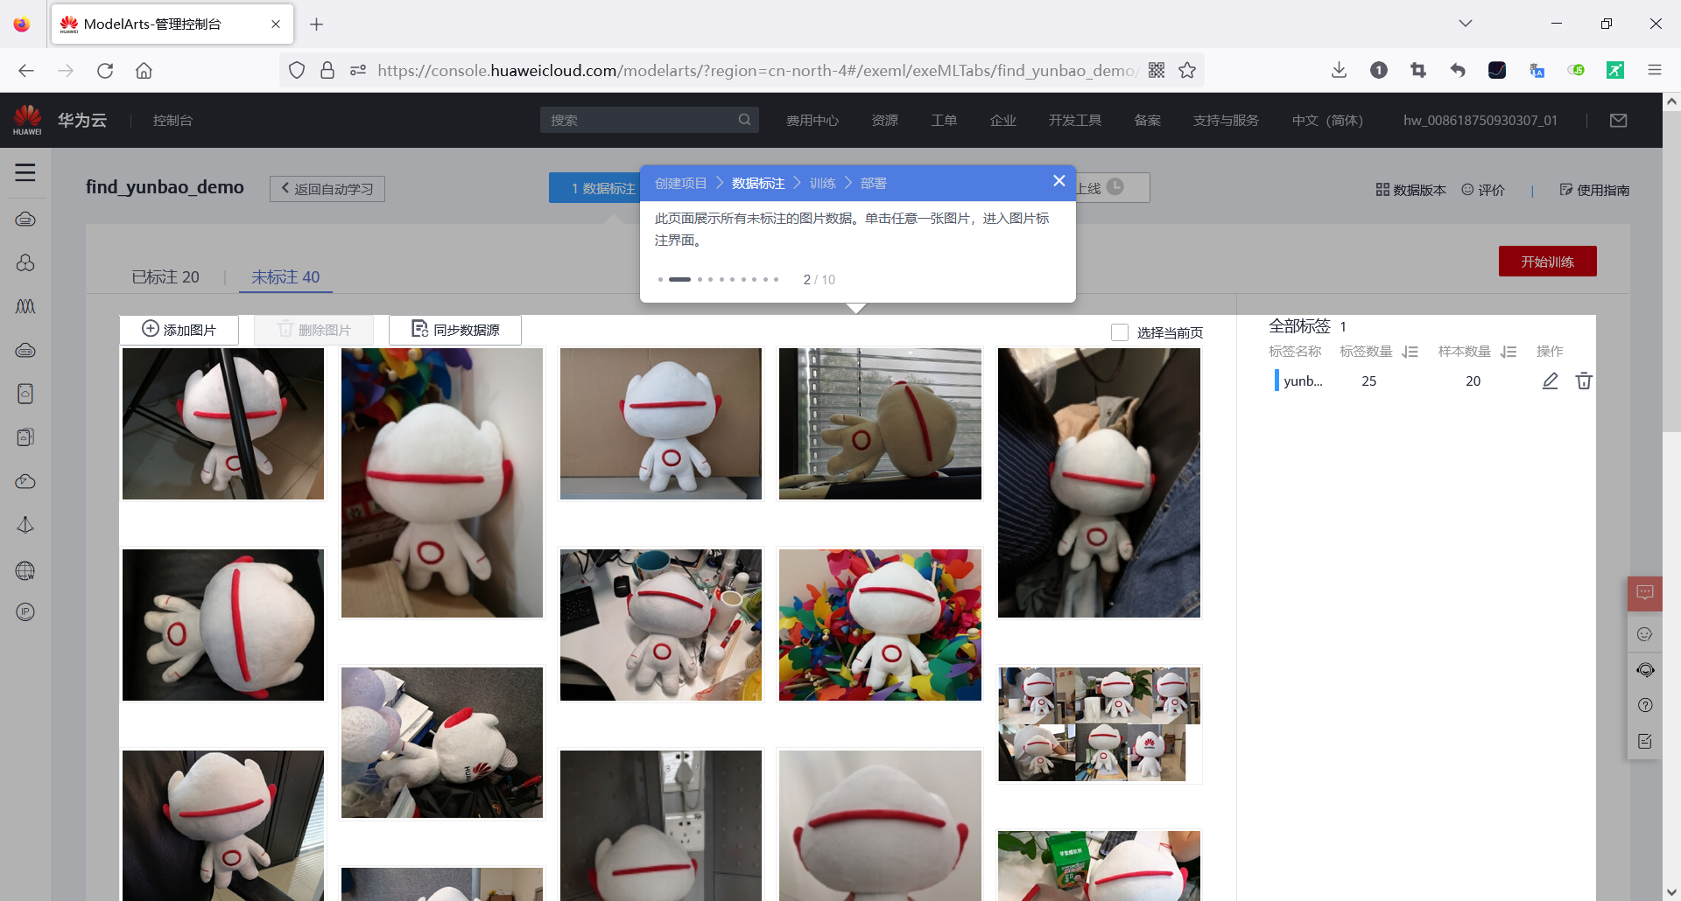This screenshot has width=1681, height=901.
Task: Switch to the 未标注 40 tab
Action: [285, 277]
